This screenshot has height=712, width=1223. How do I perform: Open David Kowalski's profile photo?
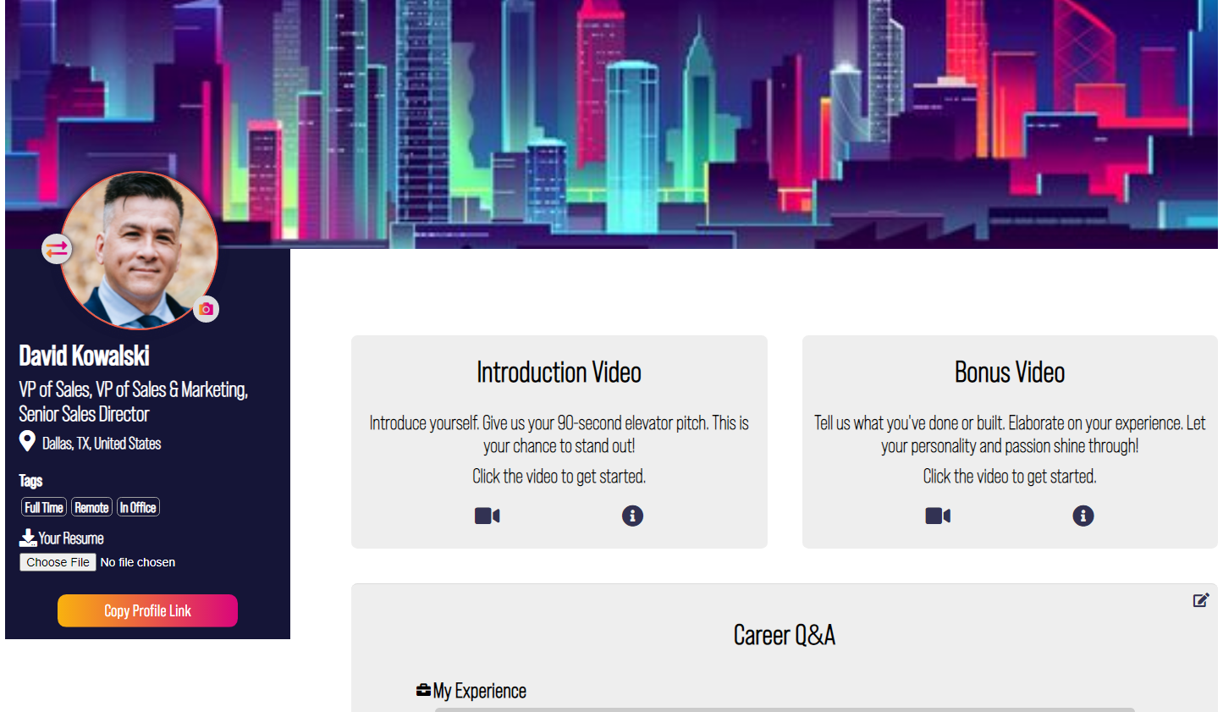coord(138,250)
